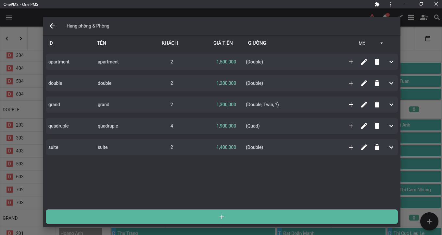Delete the suite room type

click(x=377, y=147)
